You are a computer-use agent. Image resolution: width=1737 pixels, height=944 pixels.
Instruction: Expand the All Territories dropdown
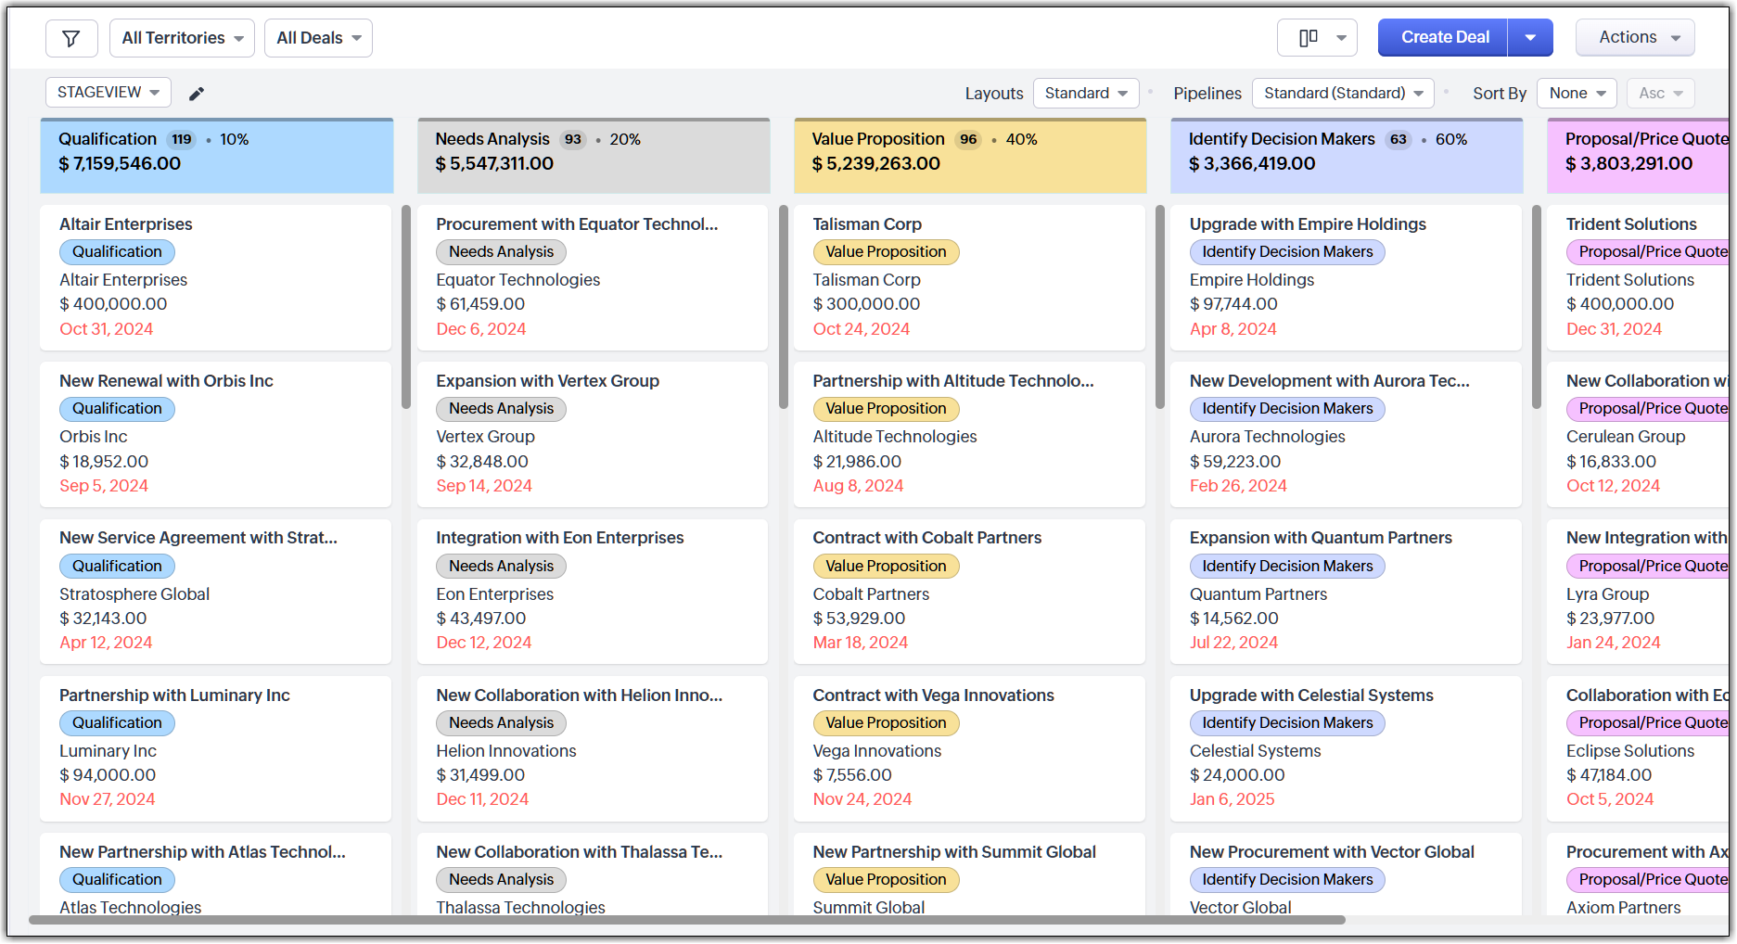point(182,38)
